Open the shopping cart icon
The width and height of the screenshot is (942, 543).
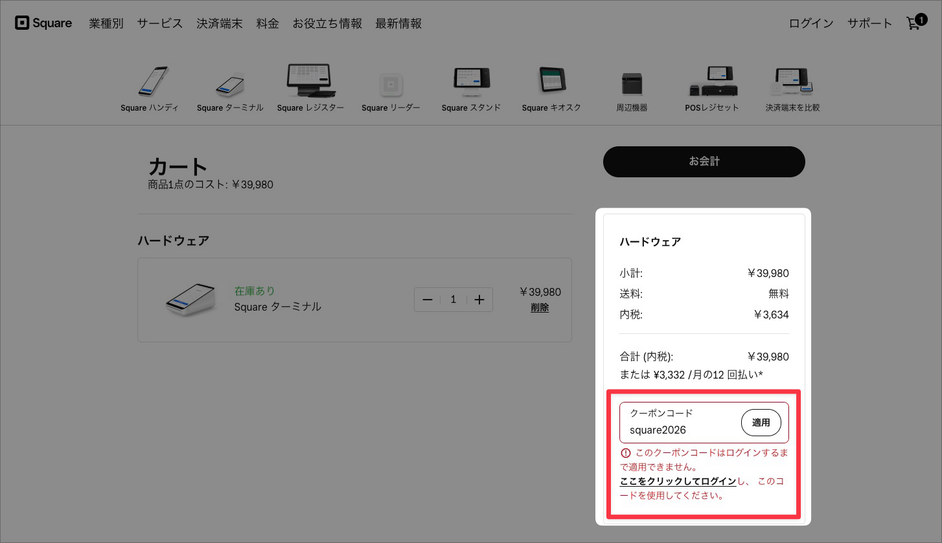coord(913,23)
